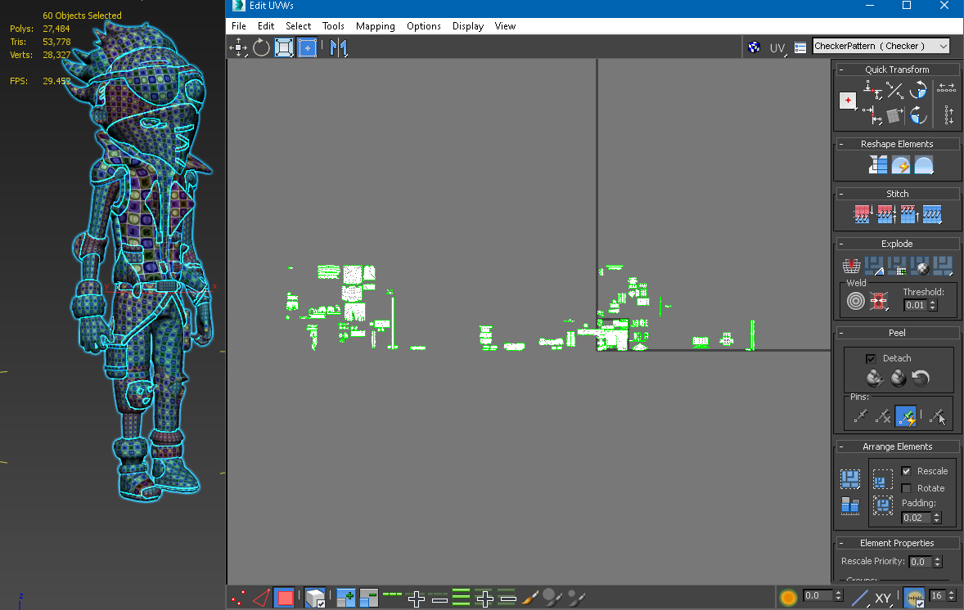Click Rotate +90 around pivot icon

pos(918,91)
